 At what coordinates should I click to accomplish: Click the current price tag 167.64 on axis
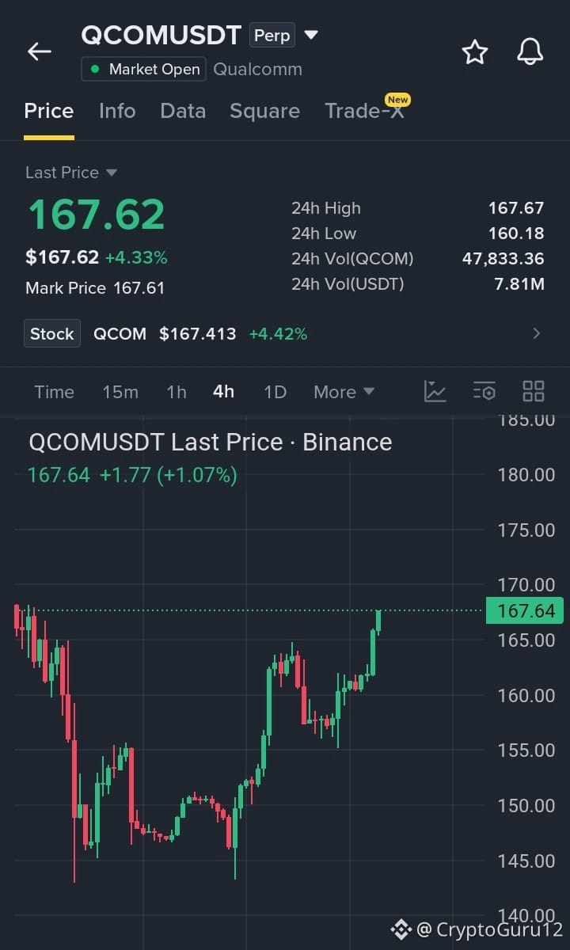pos(525,610)
